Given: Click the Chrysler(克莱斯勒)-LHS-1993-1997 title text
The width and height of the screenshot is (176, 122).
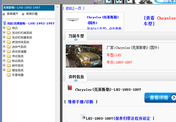Looking at the screenshot, I should click(108, 90).
